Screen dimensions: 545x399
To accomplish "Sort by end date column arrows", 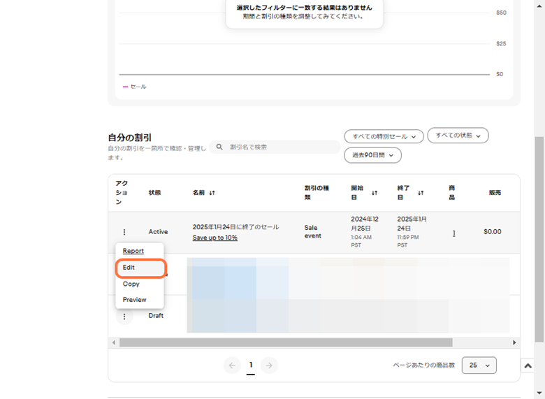I will click(x=421, y=192).
